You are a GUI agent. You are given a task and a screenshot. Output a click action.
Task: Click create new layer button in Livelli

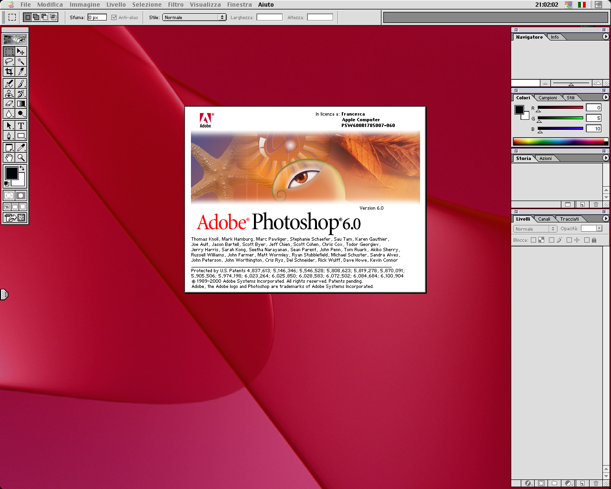click(582, 483)
